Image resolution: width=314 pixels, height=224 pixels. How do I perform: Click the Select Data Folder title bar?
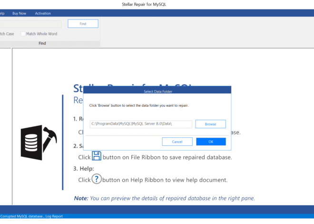pos(157,90)
